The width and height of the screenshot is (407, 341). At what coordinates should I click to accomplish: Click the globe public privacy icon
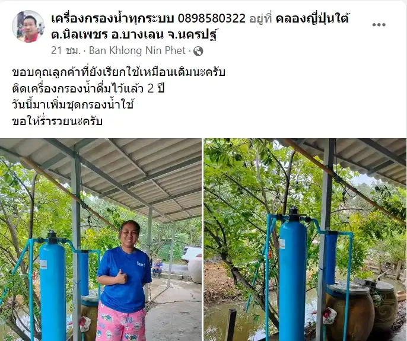198,51
